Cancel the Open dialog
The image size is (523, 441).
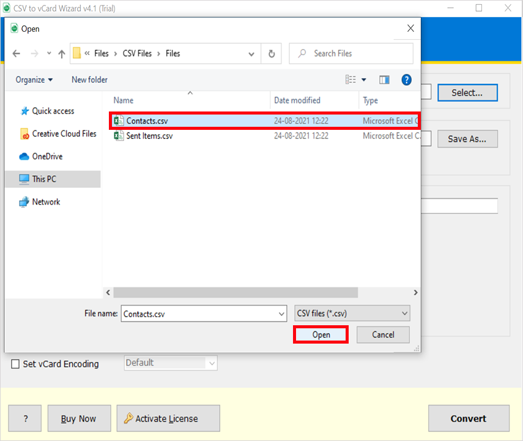point(383,334)
